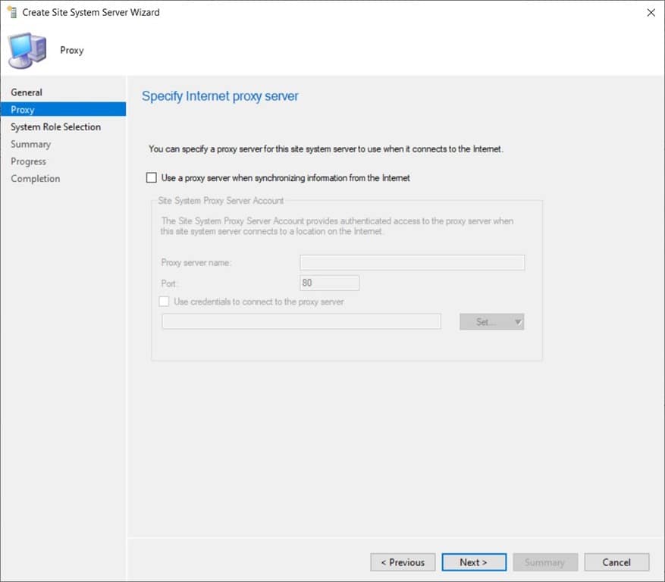Click the highlighted Proxy sidebar entry
Viewport: 665px width, 582px height.
(x=23, y=109)
